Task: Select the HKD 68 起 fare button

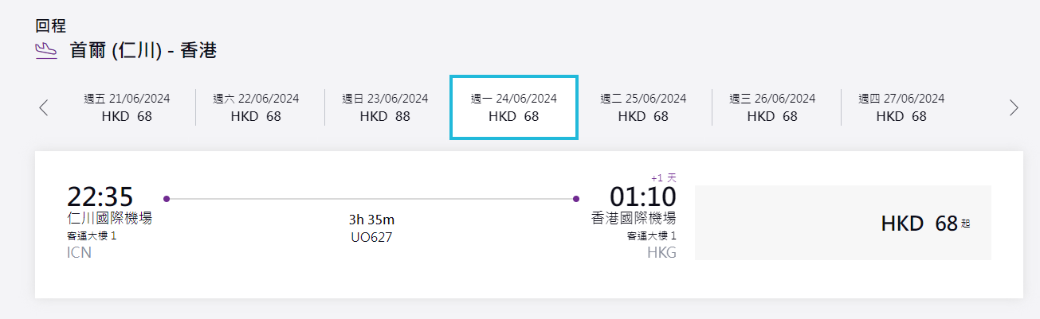Action: tap(842, 224)
